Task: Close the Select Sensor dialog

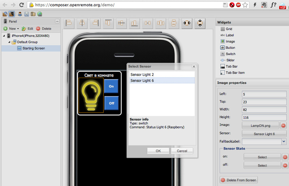Action: tap(194, 66)
